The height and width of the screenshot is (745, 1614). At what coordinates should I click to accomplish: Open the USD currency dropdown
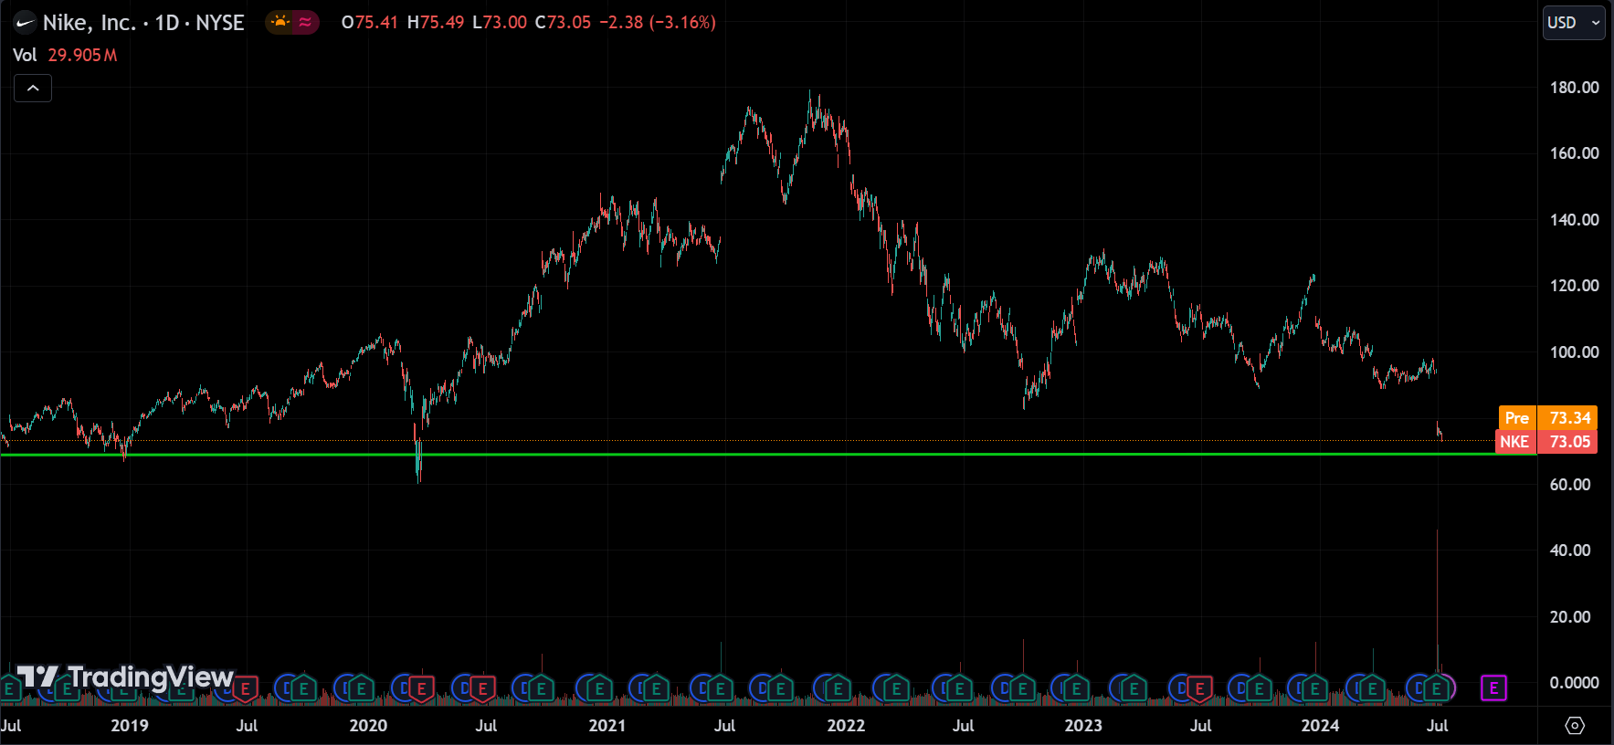[1574, 23]
